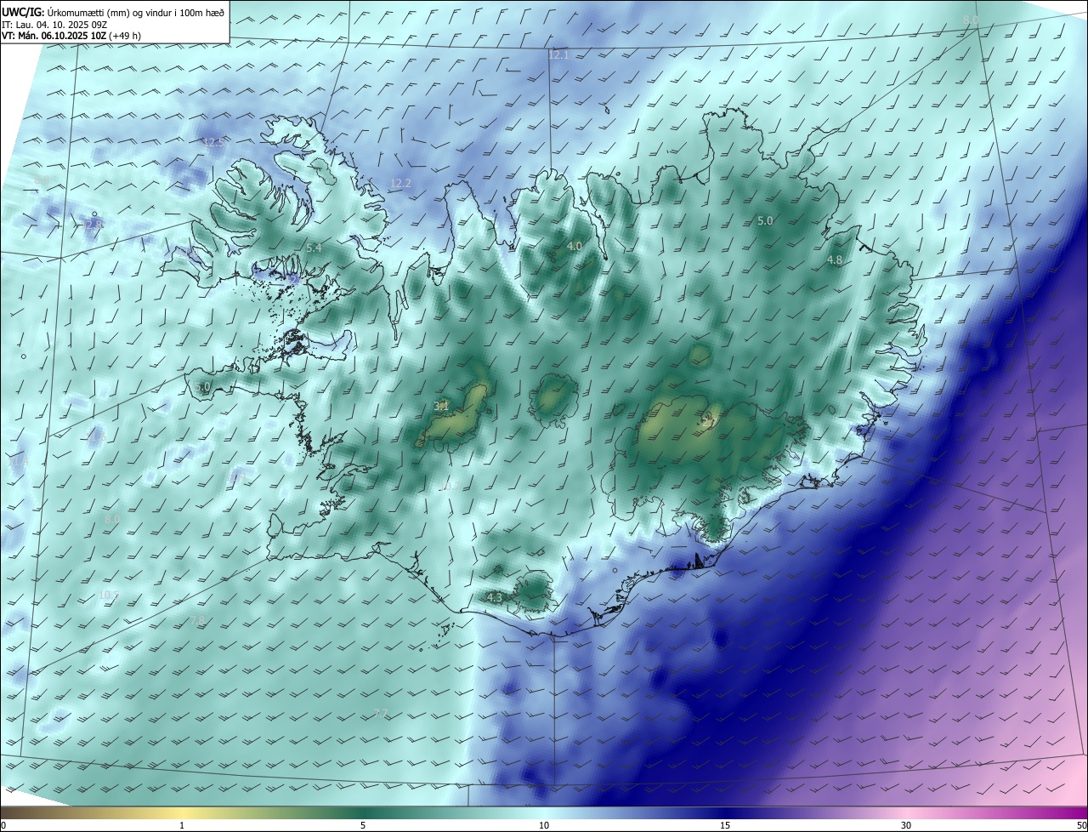Click the 4.8 value label in east Iceland
This screenshot has height=832, width=1088.
835,259
